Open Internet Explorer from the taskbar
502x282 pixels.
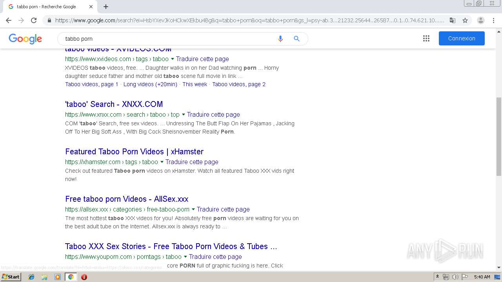pyautogui.click(x=31, y=277)
